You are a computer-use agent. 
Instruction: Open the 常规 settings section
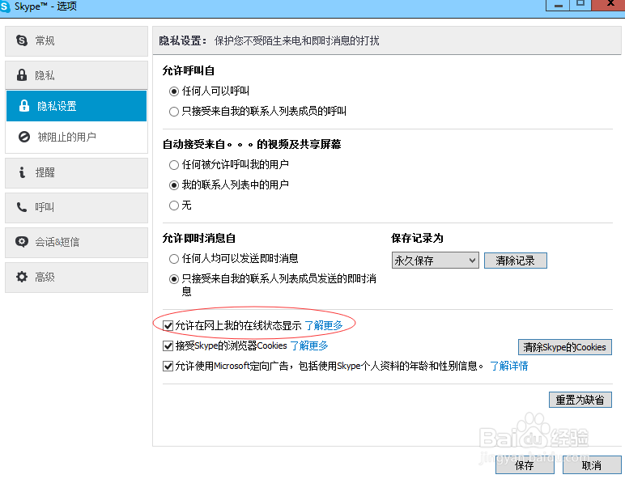pyautogui.click(x=77, y=41)
